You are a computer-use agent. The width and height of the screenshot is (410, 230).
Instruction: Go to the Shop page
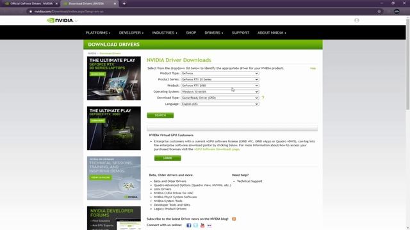coord(191,33)
